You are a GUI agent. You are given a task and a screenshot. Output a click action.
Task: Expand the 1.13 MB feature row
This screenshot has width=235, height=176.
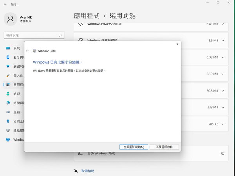223,107
